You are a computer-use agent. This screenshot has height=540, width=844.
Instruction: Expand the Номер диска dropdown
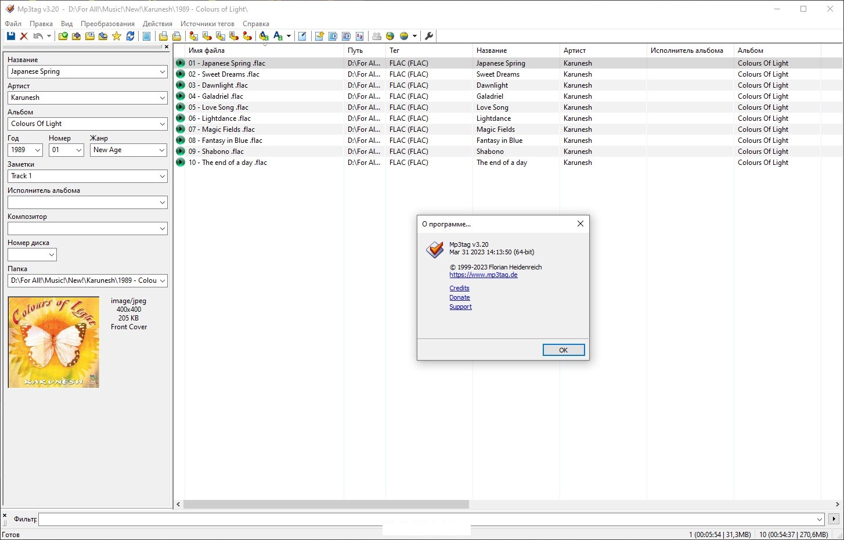click(x=52, y=254)
